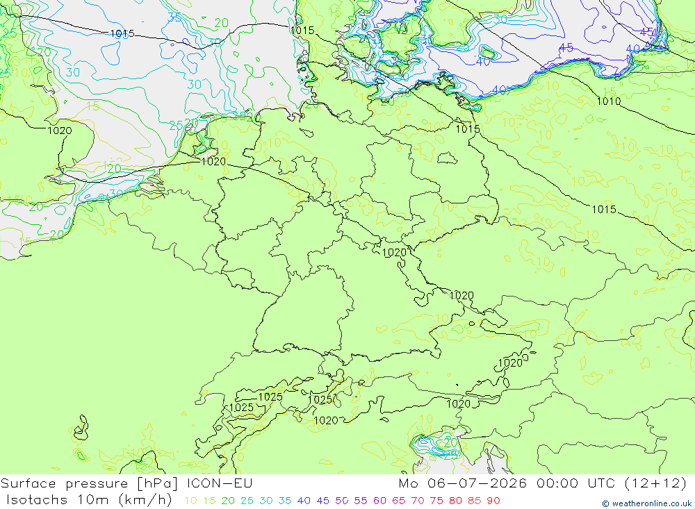Click the red '80' legend value
Screen dimensions: 695x509
(455, 501)
